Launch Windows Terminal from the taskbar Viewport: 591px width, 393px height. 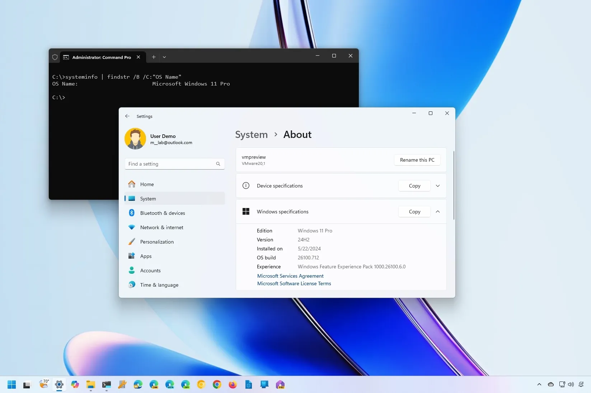click(106, 385)
